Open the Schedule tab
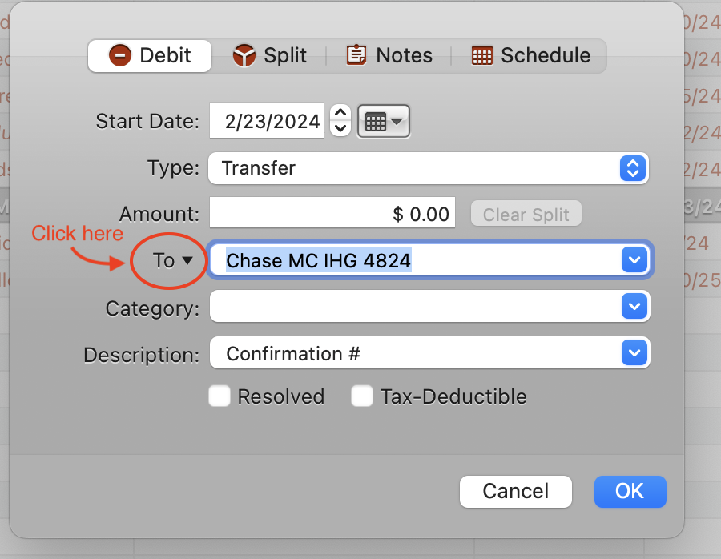Image resolution: width=721 pixels, height=559 pixels. pyautogui.click(x=530, y=55)
